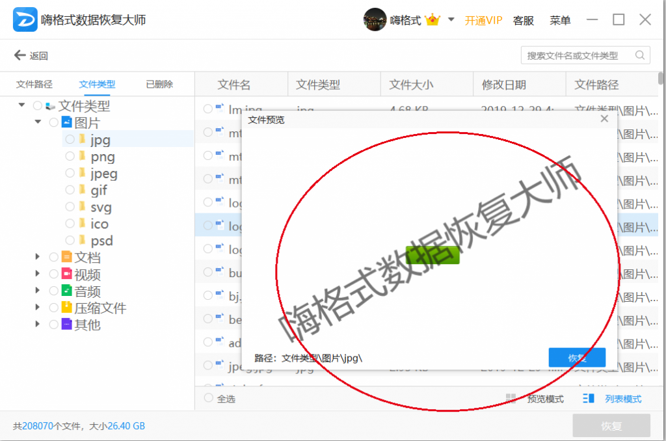Image resolution: width=666 pixels, height=441 pixels.
Task: Select the 文档 radio button
Action: [x=53, y=257]
